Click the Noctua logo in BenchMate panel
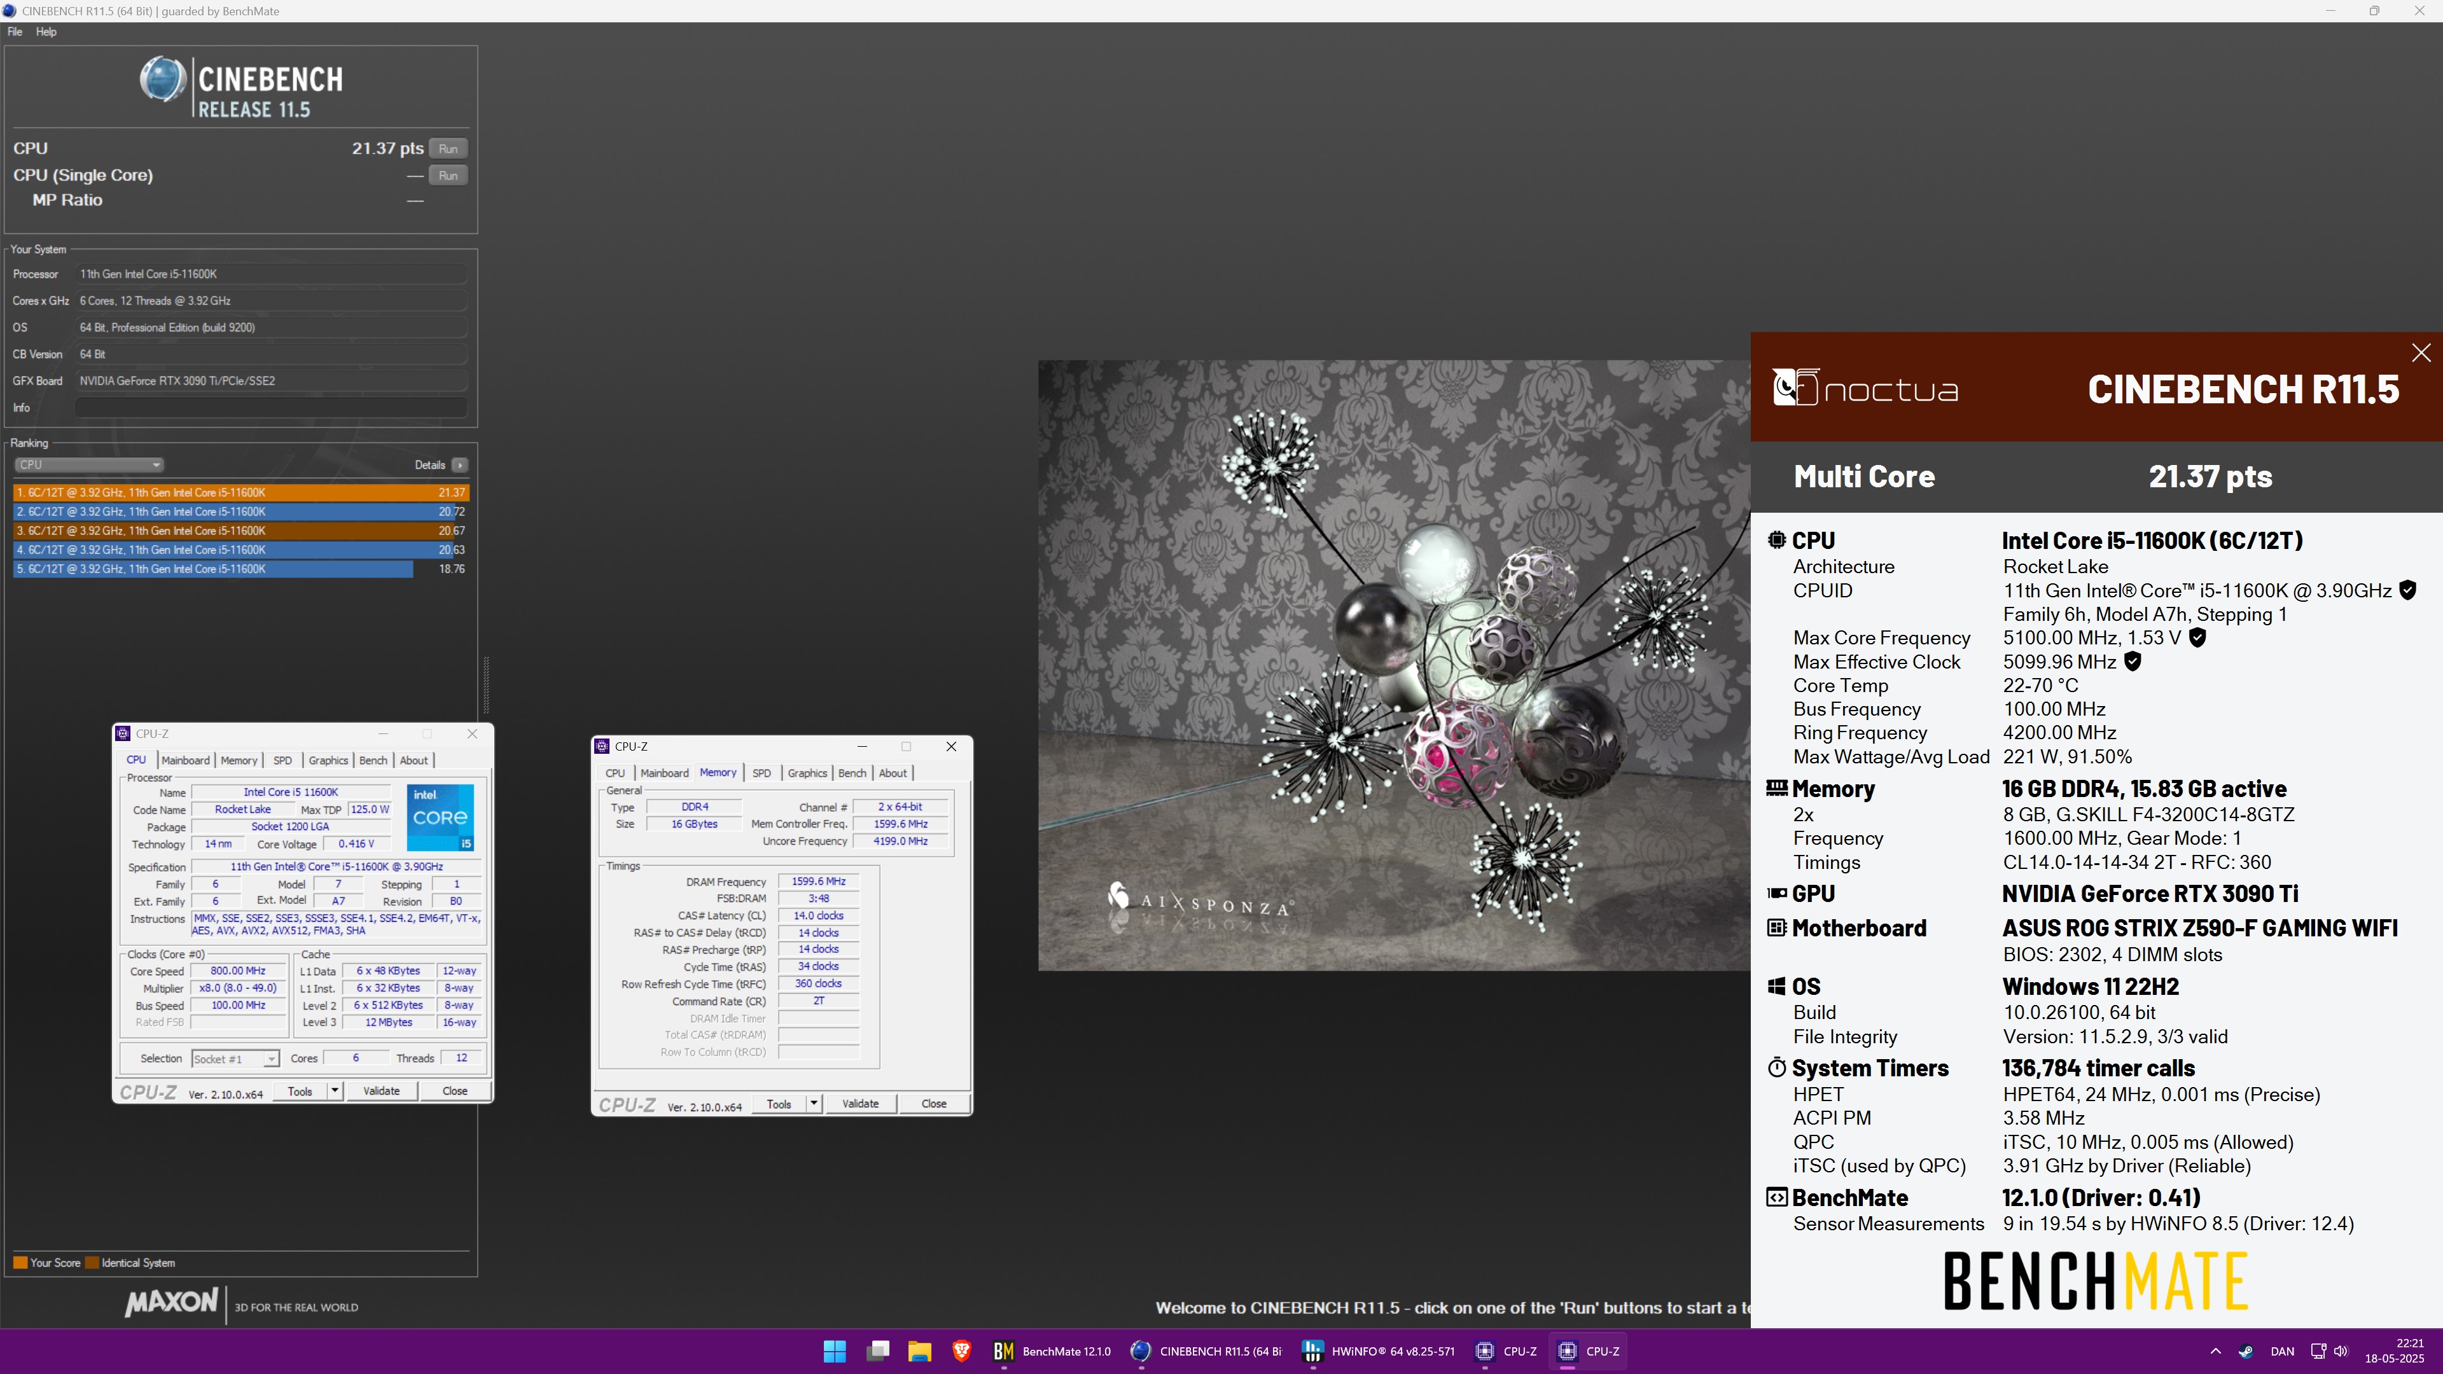 [x=1865, y=388]
